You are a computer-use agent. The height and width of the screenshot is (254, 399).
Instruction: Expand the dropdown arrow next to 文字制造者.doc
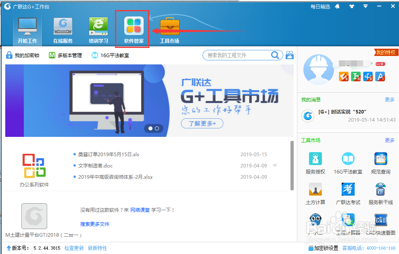click(x=275, y=165)
